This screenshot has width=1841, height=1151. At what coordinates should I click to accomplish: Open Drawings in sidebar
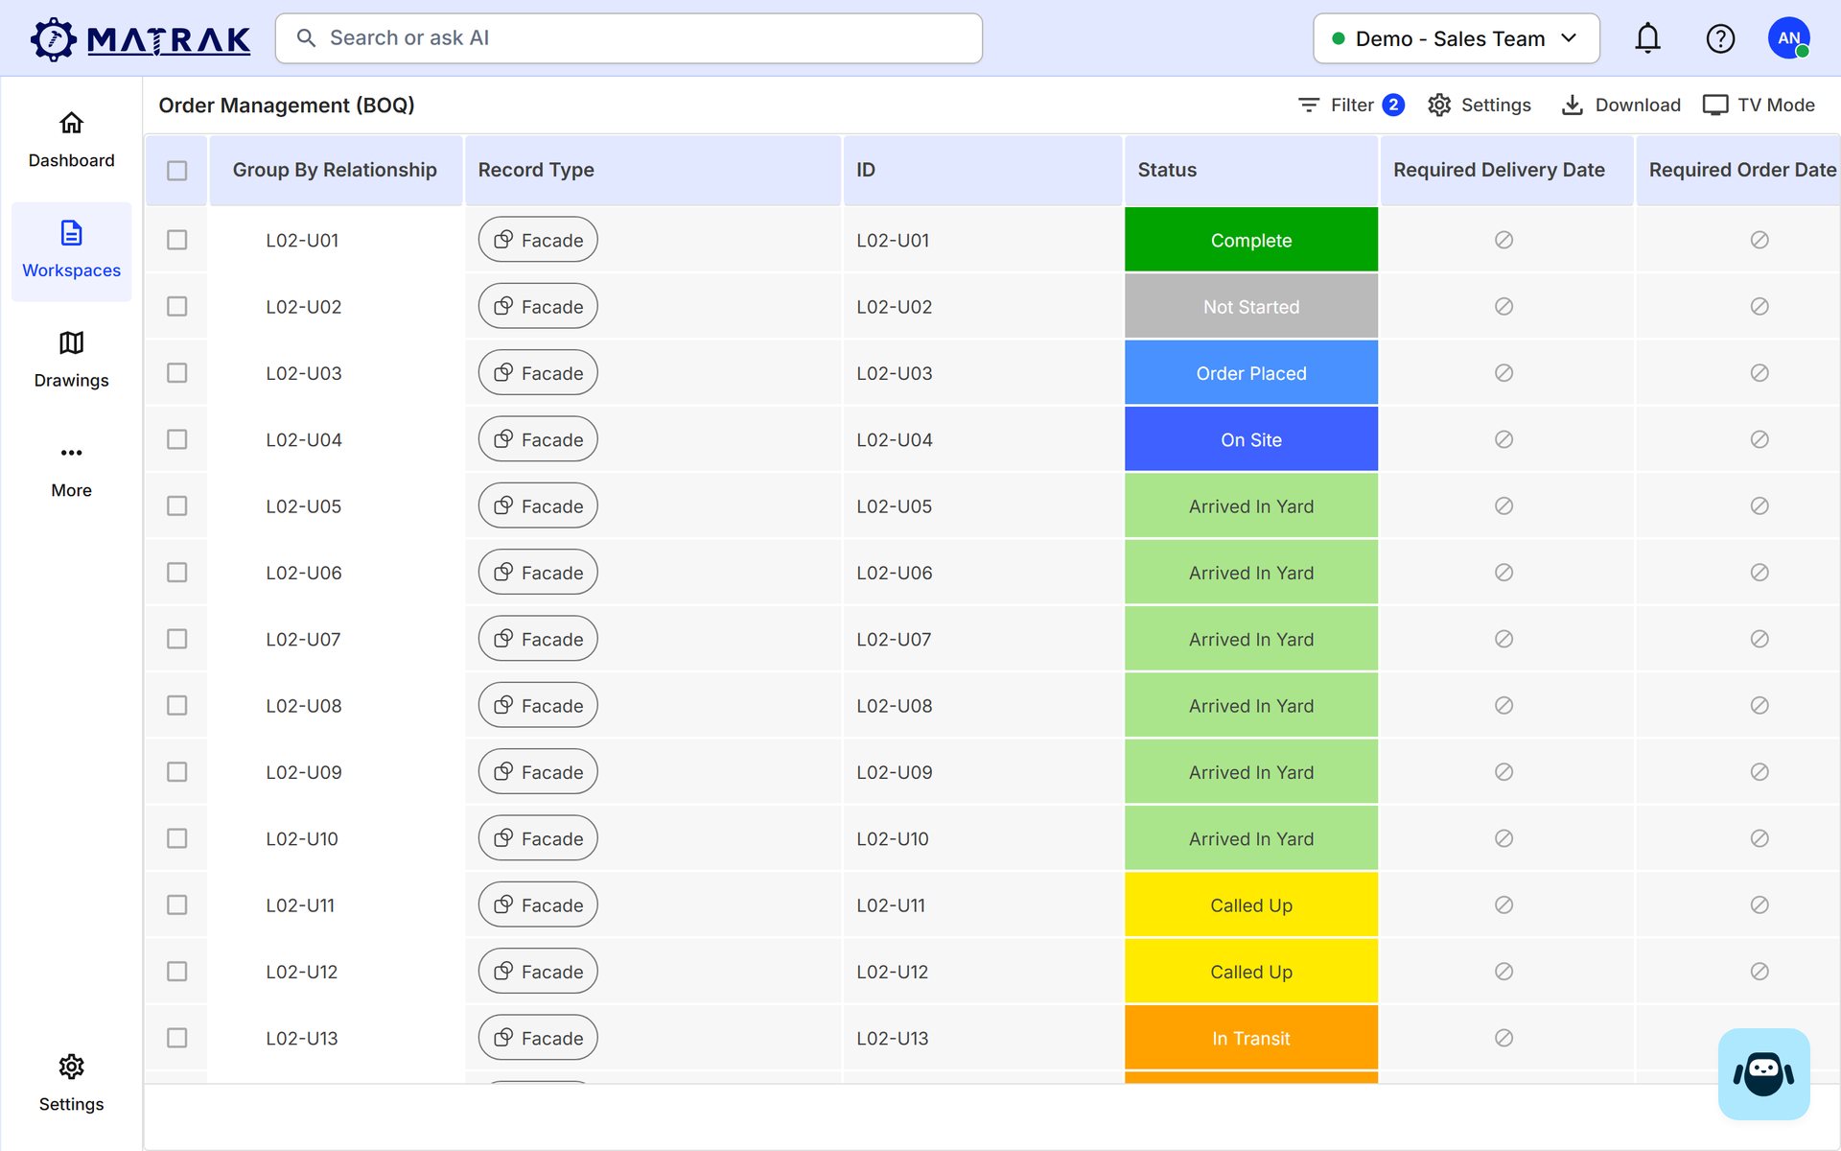coord(71,361)
